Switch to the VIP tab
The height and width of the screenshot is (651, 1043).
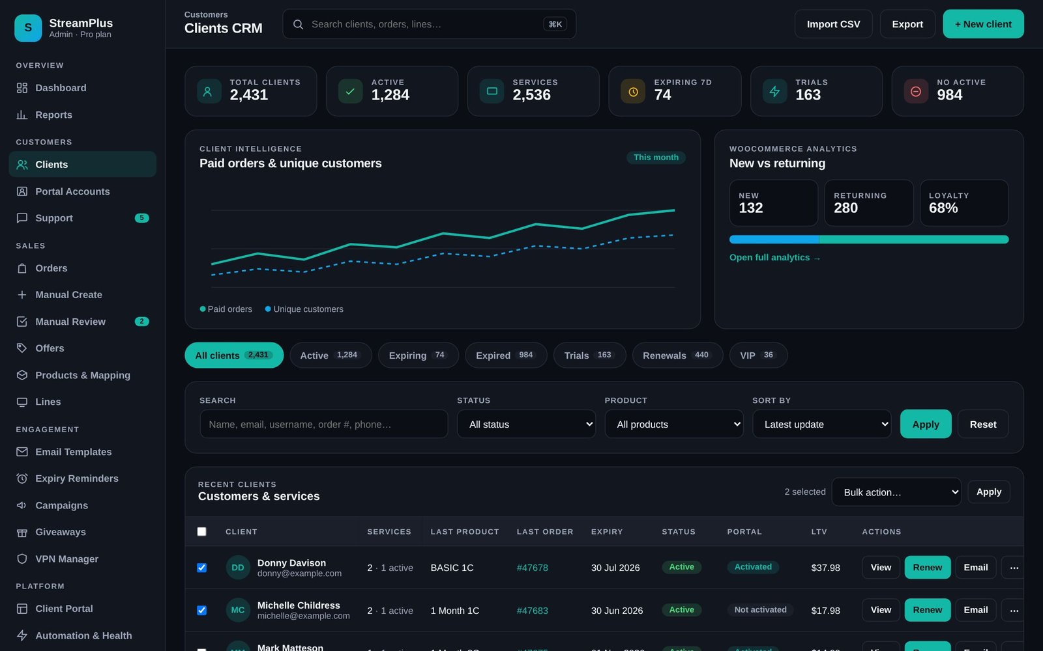pyautogui.click(x=758, y=355)
